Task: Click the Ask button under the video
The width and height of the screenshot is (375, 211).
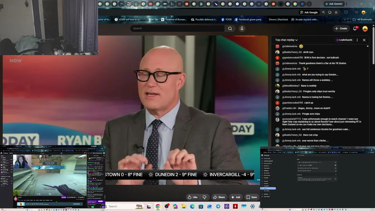Action: click(x=236, y=197)
